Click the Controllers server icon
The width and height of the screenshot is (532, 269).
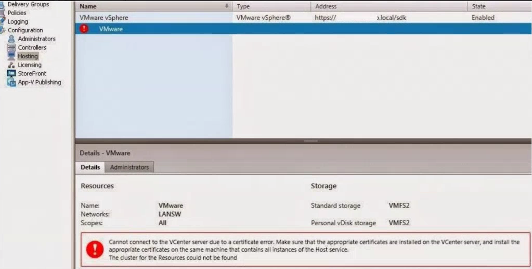tap(11, 47)
